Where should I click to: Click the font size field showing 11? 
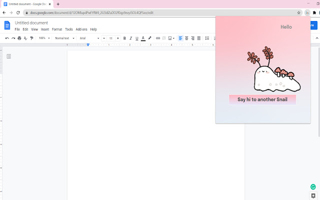pos(111,38)
